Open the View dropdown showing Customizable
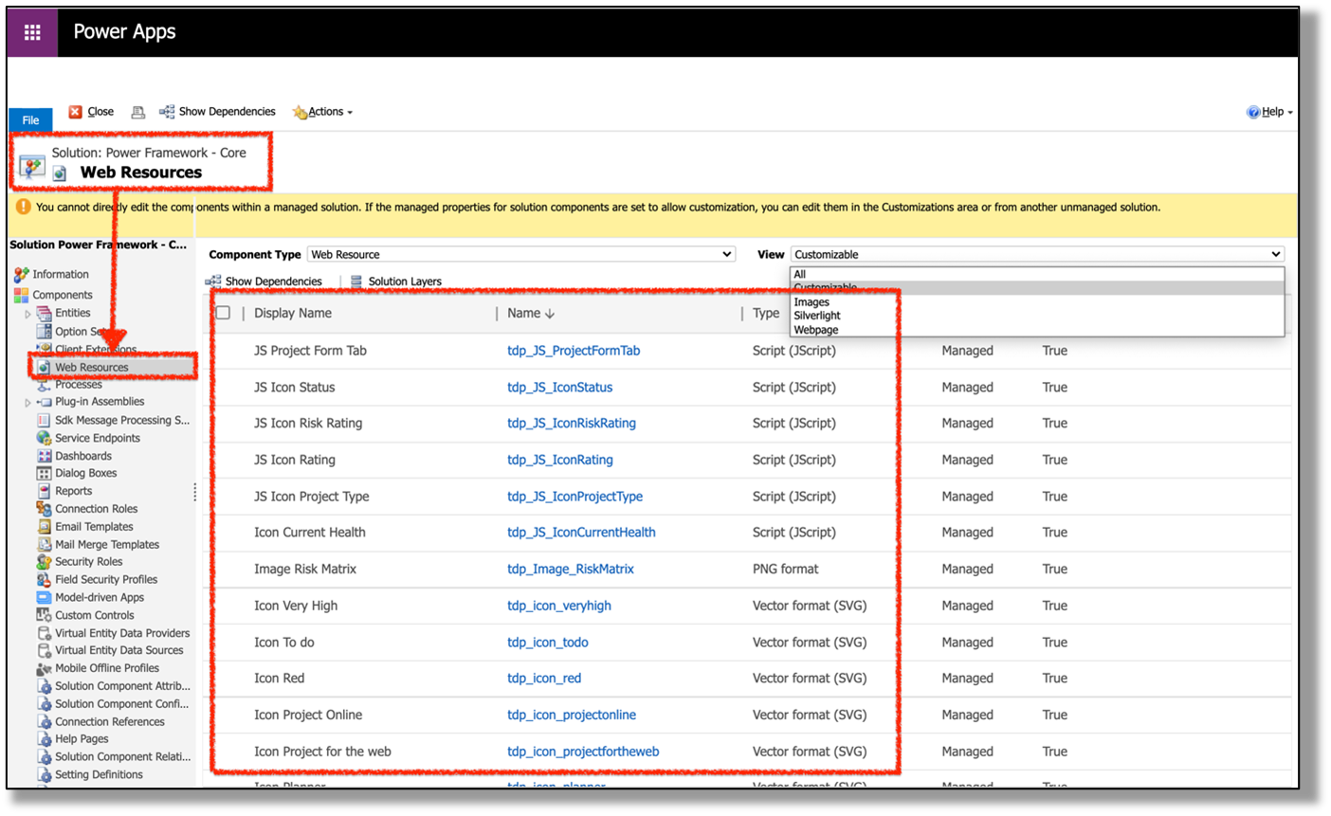 [1038, 254]
